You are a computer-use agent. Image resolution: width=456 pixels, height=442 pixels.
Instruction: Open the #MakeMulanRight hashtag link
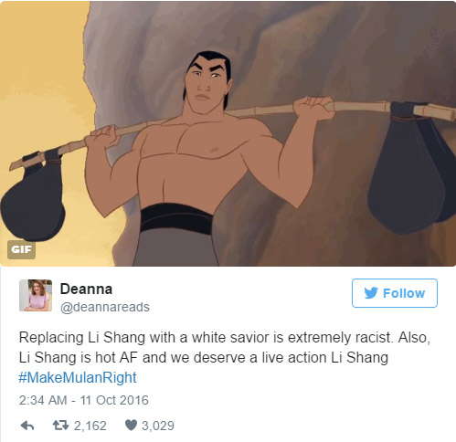[x=78, y=377]
